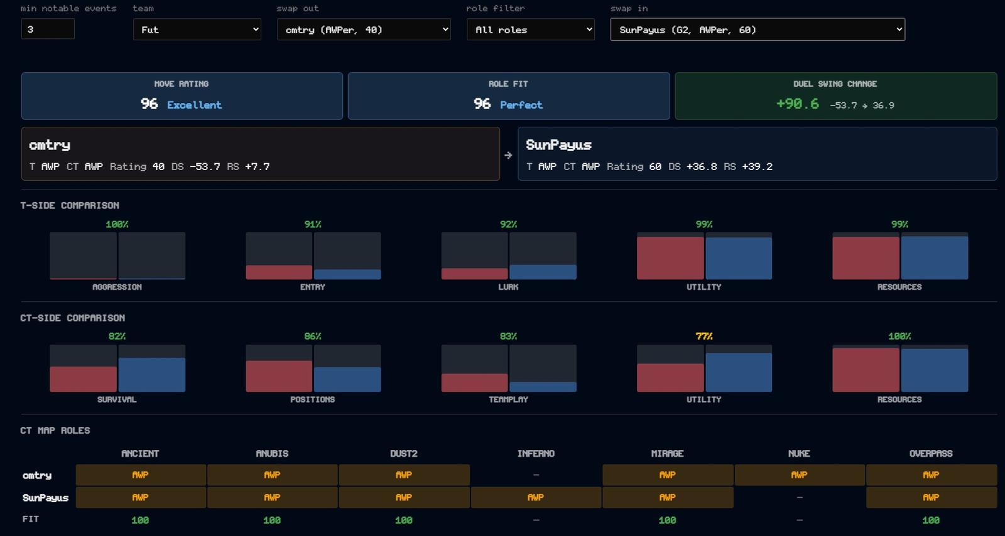Open the team dropdown showing Fut

tap(197, 29)
